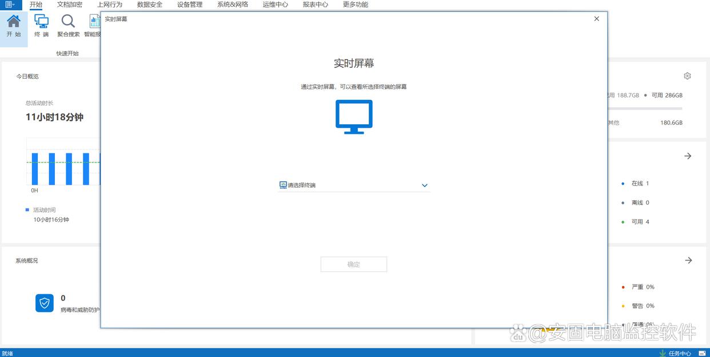710x357 pixels.
Task: Switch to the 开始 ribbon tab
Action: pyautogui.click(x=36, y=5)
